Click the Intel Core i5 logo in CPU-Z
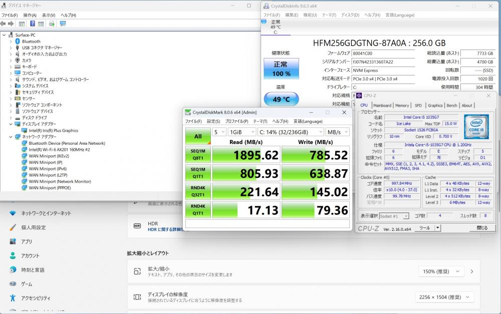 pos(476,127)
